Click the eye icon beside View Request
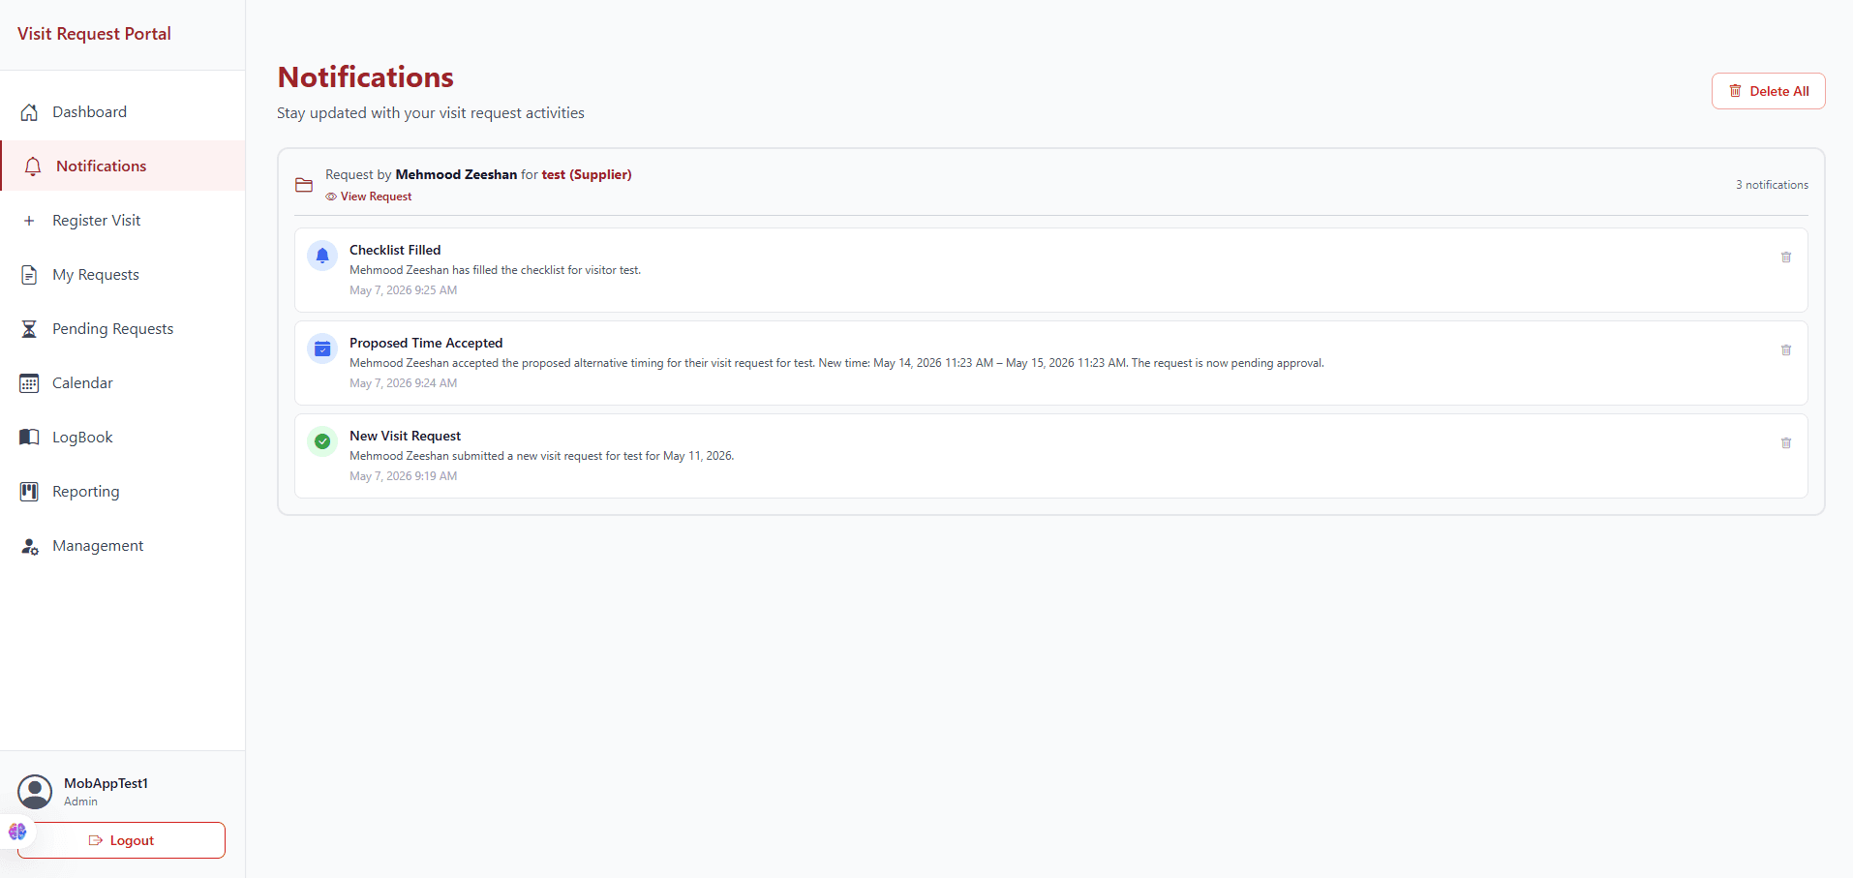The height and width of the screenshot is (878, 1853). click(x=331, y=197)
